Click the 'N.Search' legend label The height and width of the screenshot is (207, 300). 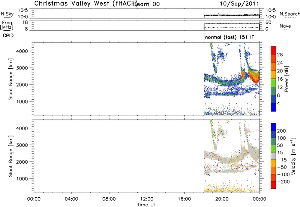click(x=289, y=14)
